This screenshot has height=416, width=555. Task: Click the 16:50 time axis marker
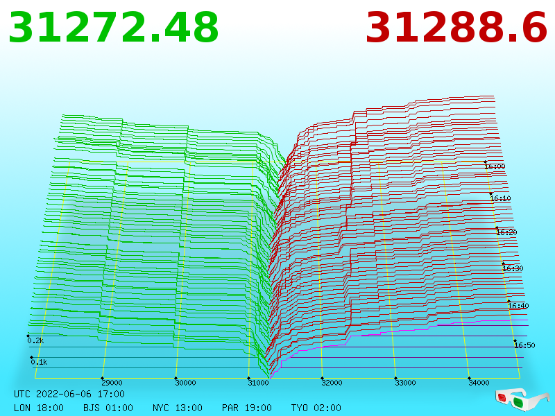524,345
